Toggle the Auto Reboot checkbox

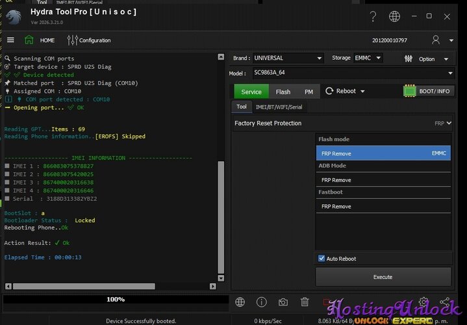pyautogui.click(x=322, y=259)
